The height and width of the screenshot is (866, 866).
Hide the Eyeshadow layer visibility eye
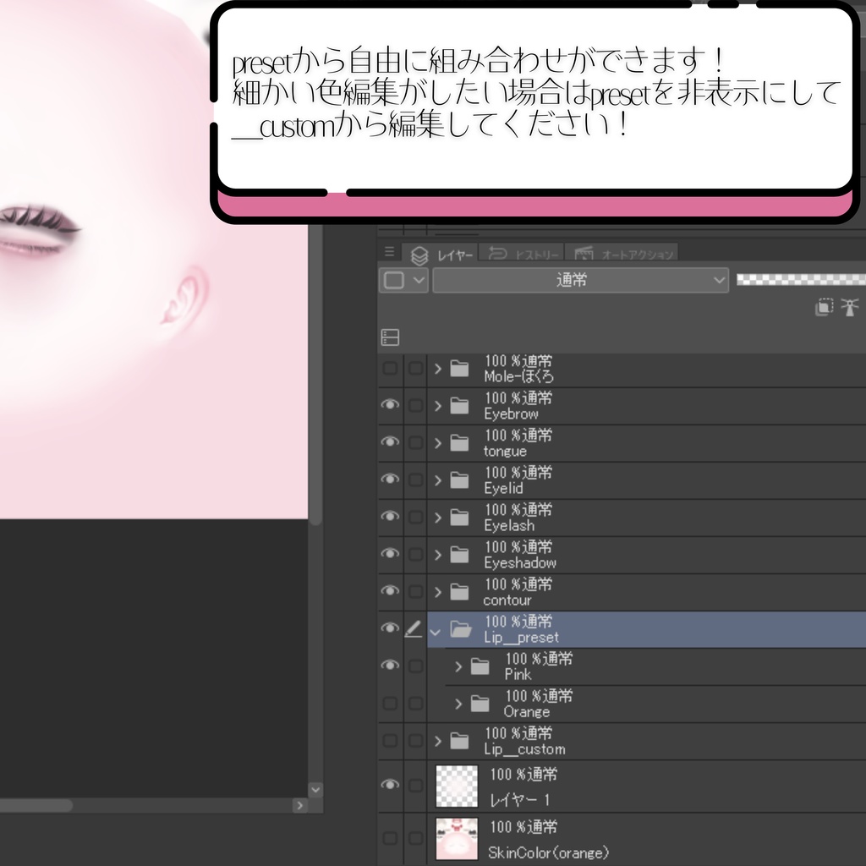[390, 553]
